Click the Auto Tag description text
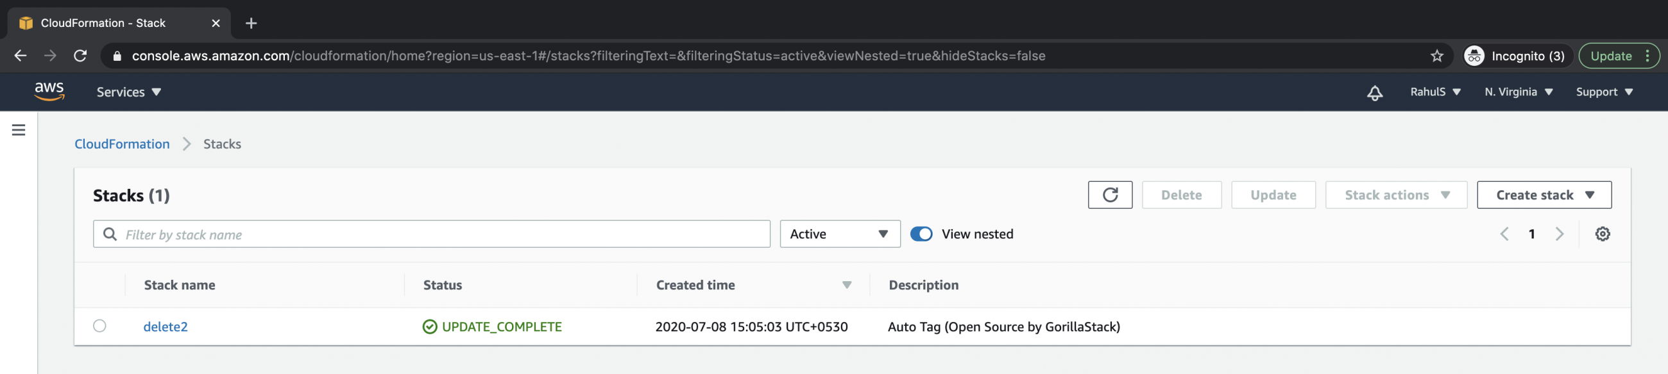The image size is (1668, 374). click(x=1003, y=327)
